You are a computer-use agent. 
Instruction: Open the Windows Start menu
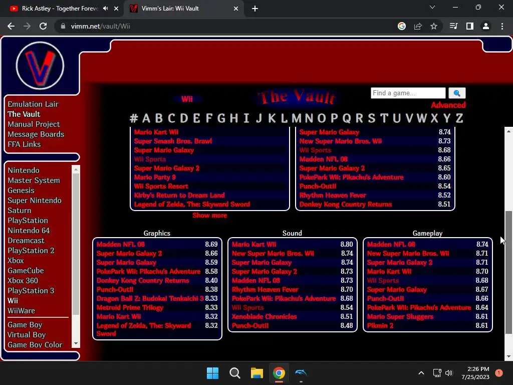point(212,373)
